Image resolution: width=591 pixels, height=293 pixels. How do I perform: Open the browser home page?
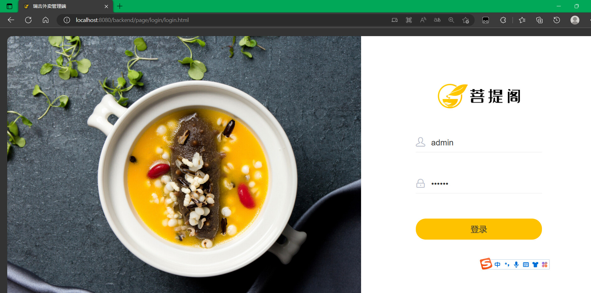pyautogui.click(x=46, y=20)
